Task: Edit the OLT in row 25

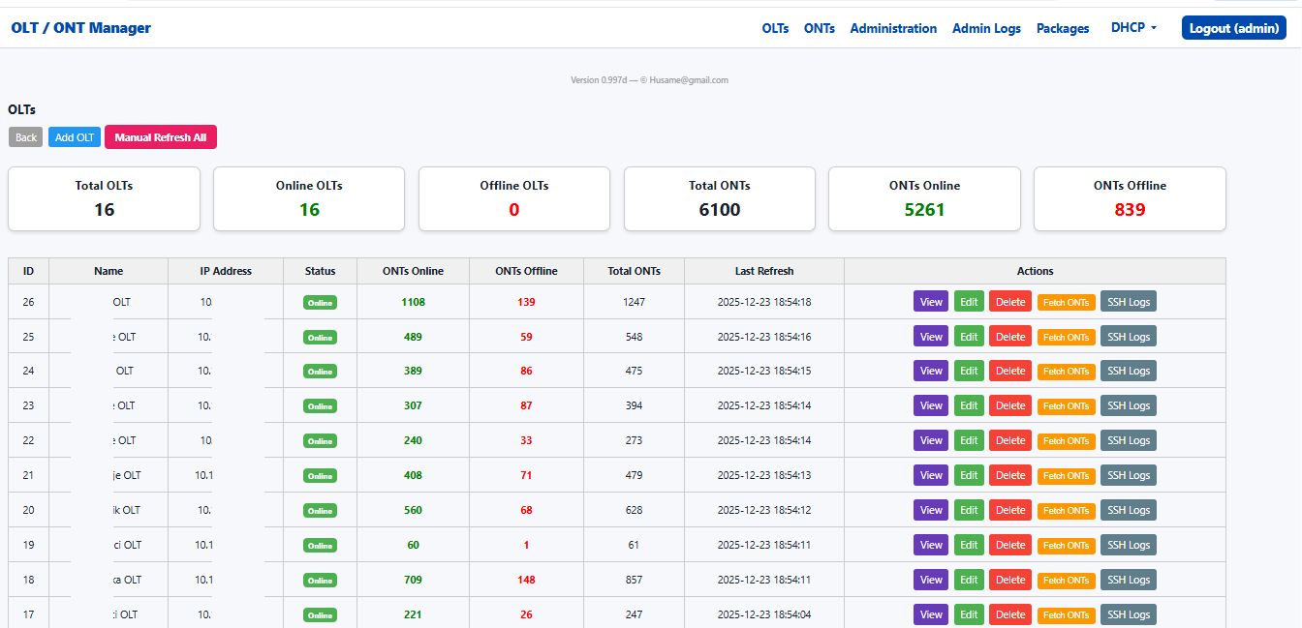Action: pyautogui.click(x=969, y=336)
